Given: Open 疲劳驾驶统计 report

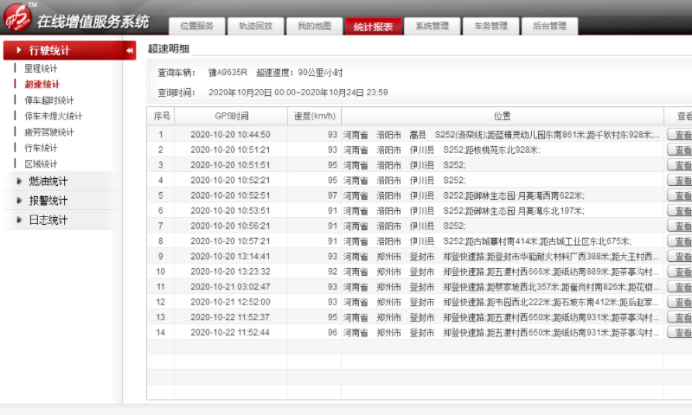Looking at the screenshot, I should [48, 132].
